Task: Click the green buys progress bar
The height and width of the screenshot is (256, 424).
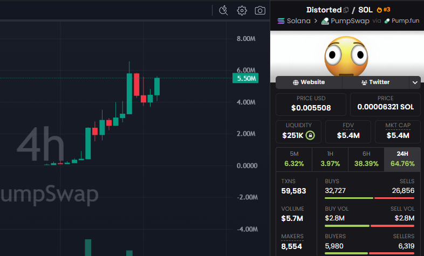Action: 349,198
